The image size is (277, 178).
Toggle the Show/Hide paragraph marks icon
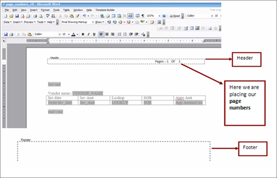[x=143, y=16]
